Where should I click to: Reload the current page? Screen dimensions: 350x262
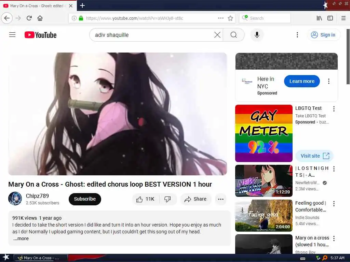pos(29,18)
